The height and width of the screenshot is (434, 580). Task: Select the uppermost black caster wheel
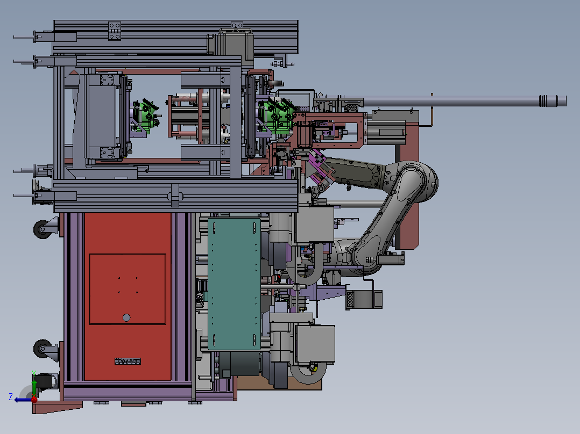pyautogui.click(x=43, y=229)
